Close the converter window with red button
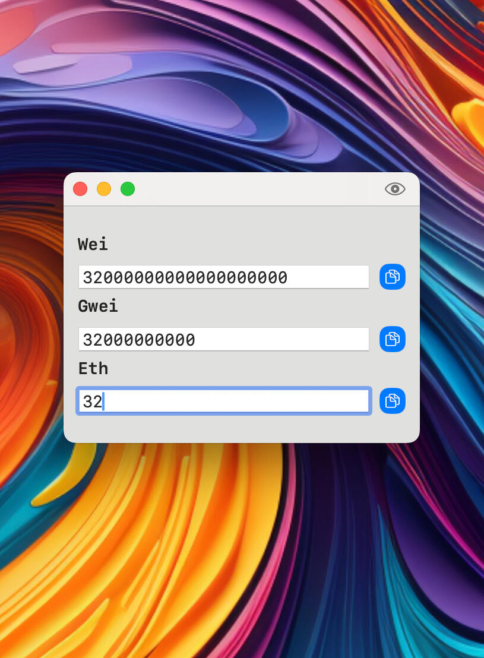The width and height of the screenshot is (484, 658). pyautogui.click(x=80, y=189)
